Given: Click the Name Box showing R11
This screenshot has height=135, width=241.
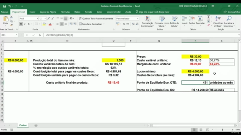Looking at the screenshot, I should pyautogui.click(x=9, y=35).
